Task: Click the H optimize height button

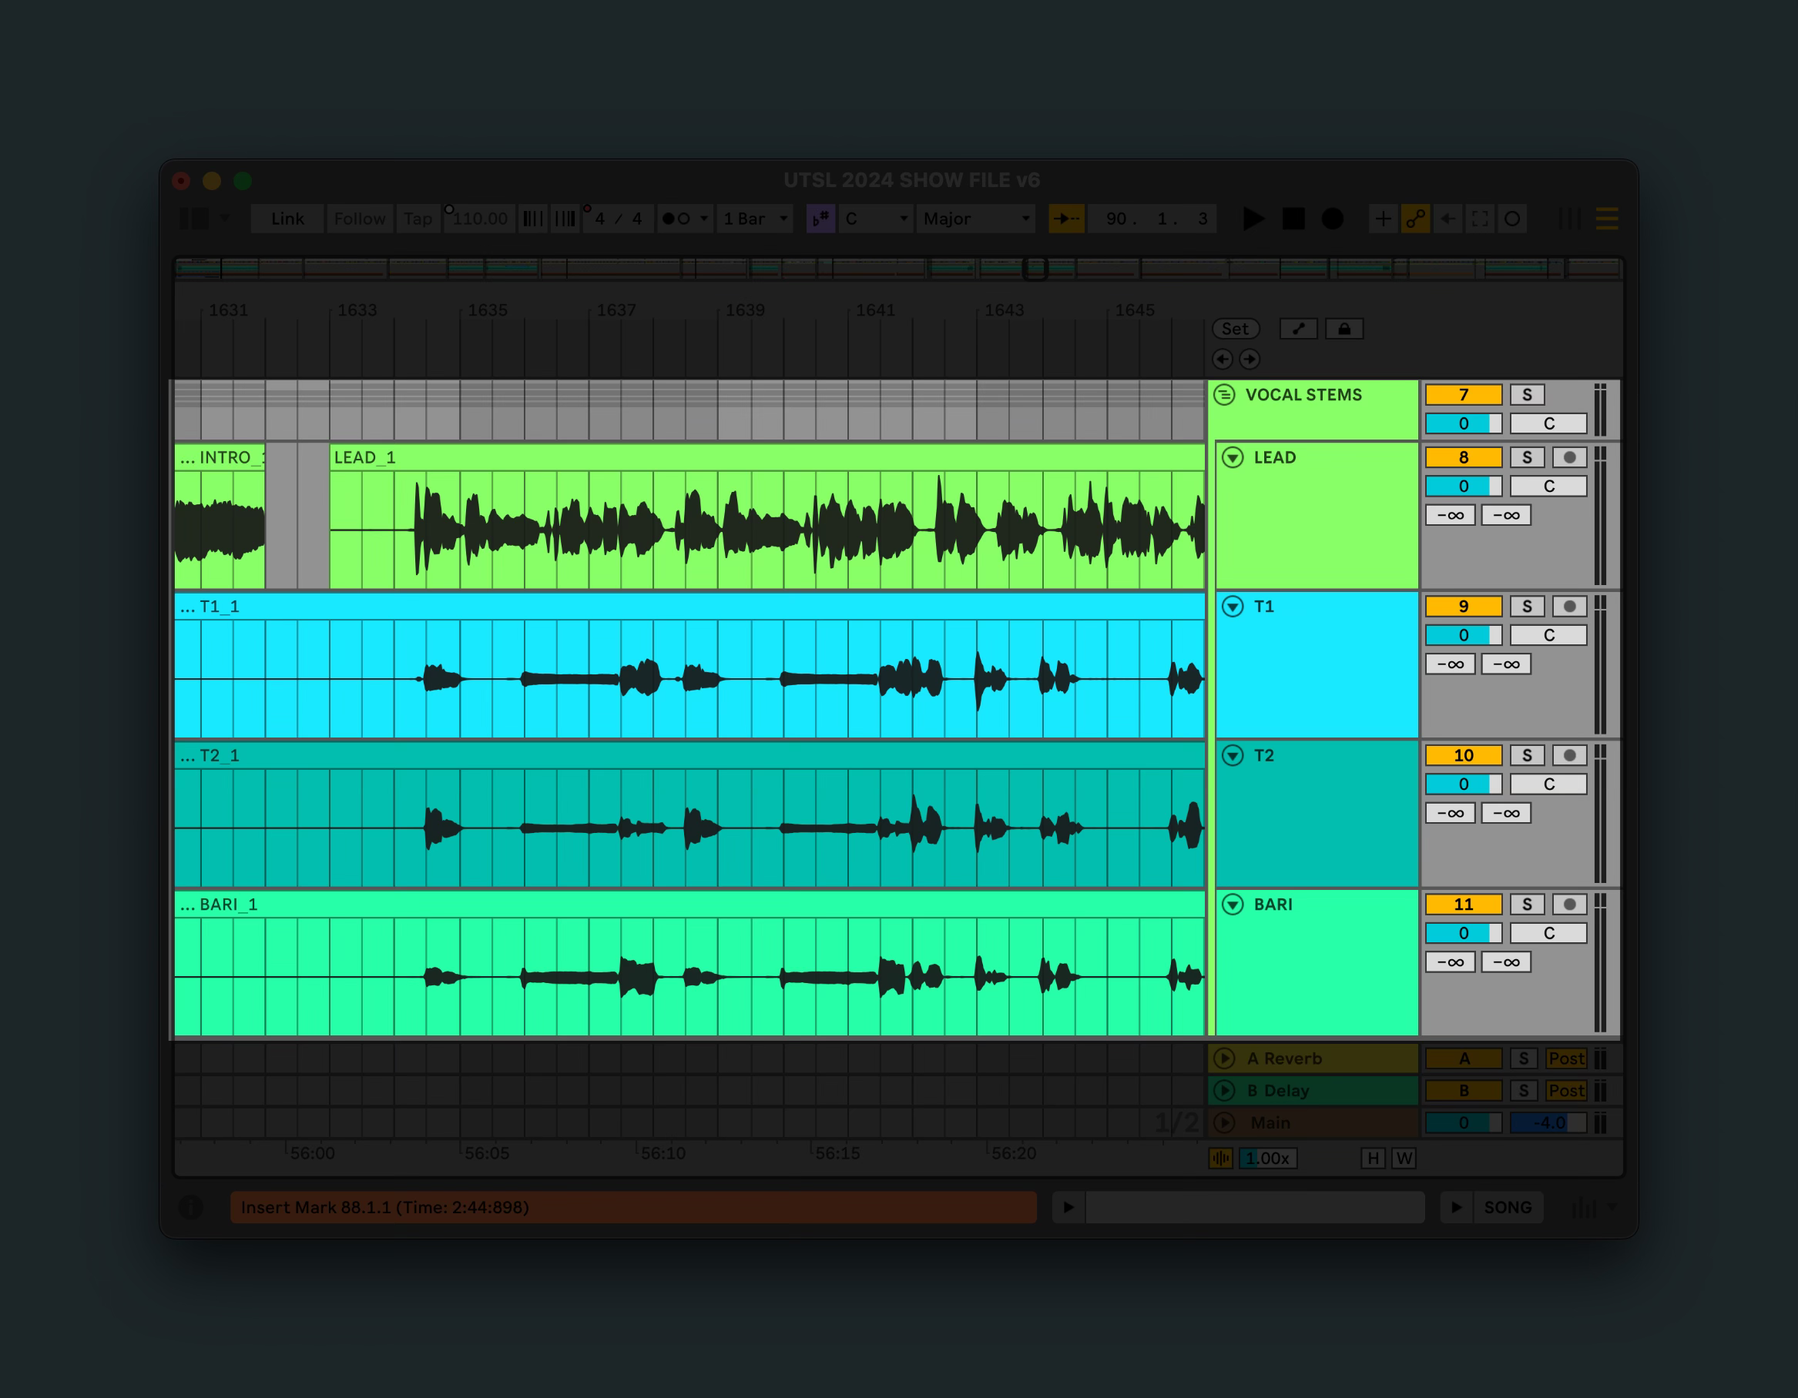Action: click(x=1372, y=1159)
